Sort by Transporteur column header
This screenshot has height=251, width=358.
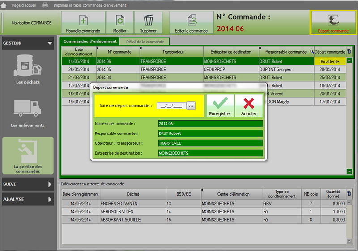171,52
